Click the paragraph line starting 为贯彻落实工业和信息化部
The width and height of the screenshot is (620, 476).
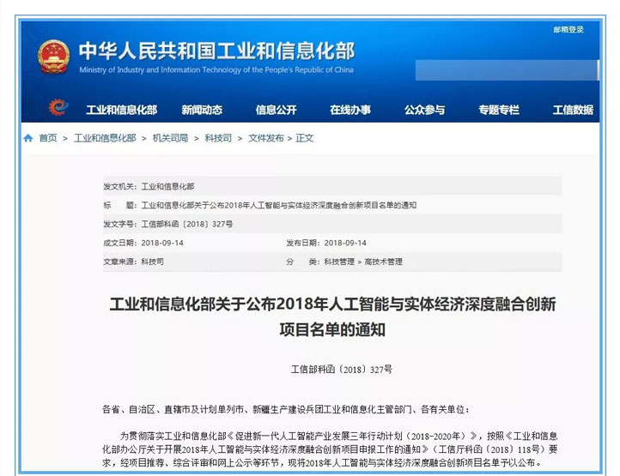coord(339,436)
